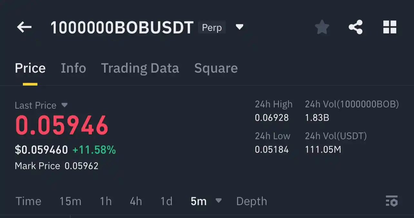
Task: Expand the 5m interval dropdown arrow
Action: coord(218,201)
